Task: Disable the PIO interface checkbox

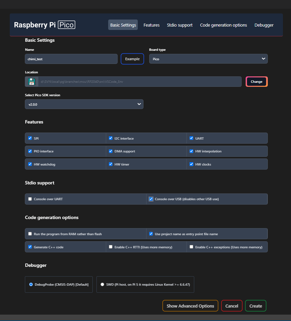Action: [30, 151]
